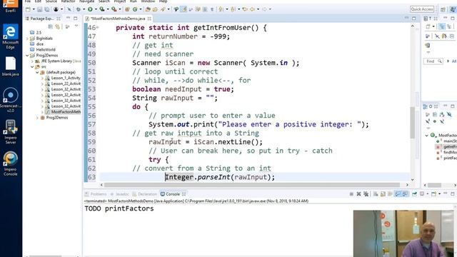Collapse the default package node
Screen dimensions: 457x257
[x=37, y=72]
